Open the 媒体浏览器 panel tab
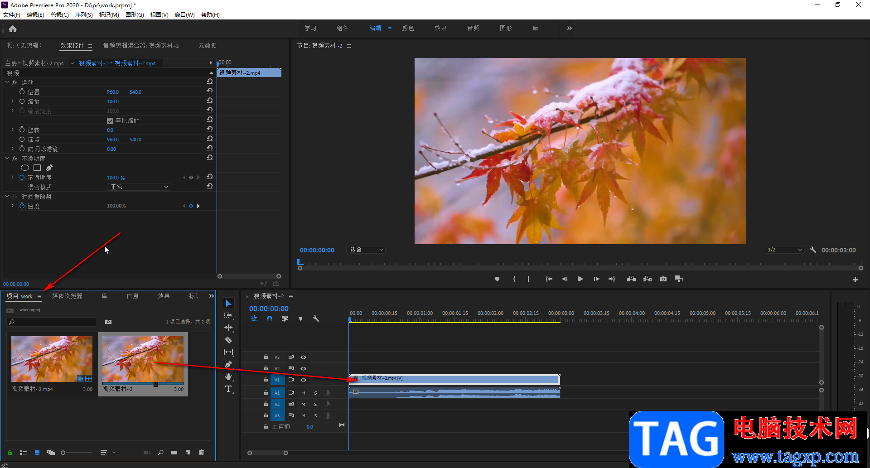 [x=67, y=296]
